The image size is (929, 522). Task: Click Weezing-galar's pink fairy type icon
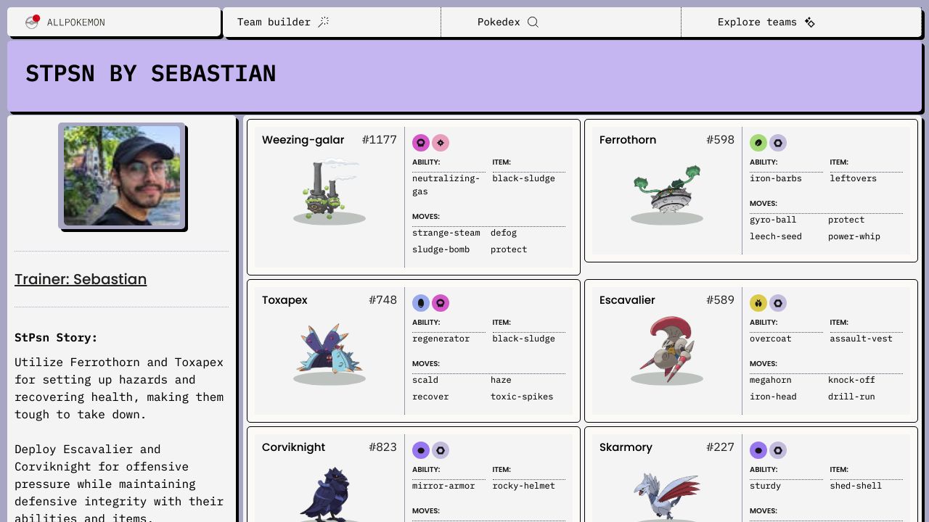441,143
